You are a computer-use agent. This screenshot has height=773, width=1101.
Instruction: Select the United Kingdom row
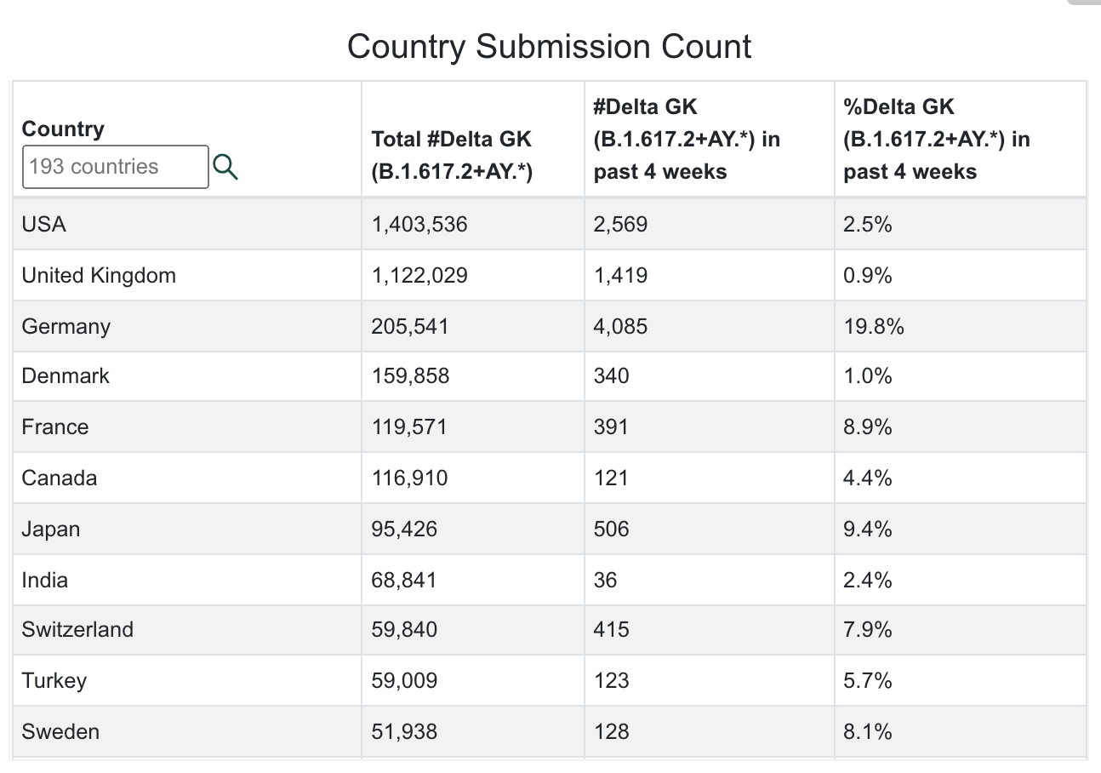pos(549,275)
